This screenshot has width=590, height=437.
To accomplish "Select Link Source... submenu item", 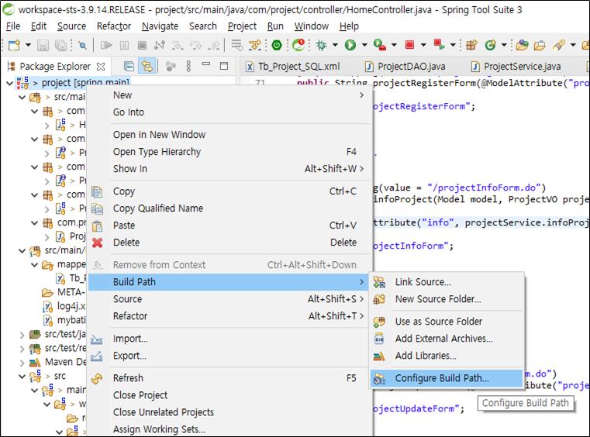I will [447, 283].
